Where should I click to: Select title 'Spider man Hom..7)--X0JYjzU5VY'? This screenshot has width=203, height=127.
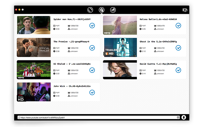tap(72, 19)
